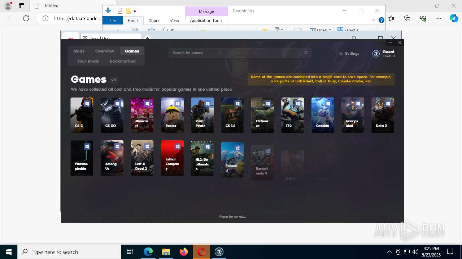Click the Windows platform badge on Dota 2
The height and width of the screenshot is (259, 462).
click(388, 104)
